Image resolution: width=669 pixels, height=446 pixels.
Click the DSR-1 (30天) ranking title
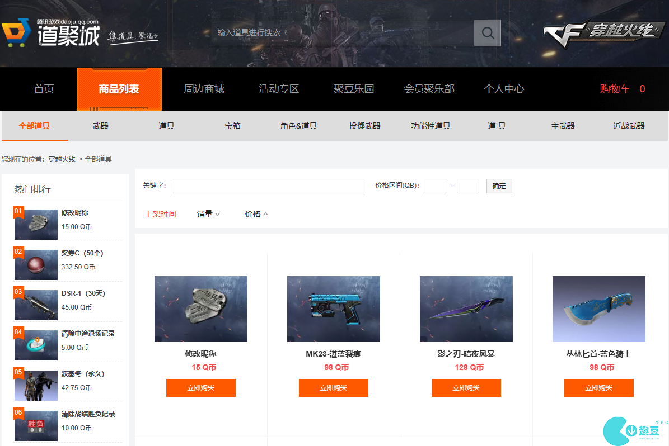(83, 293)
